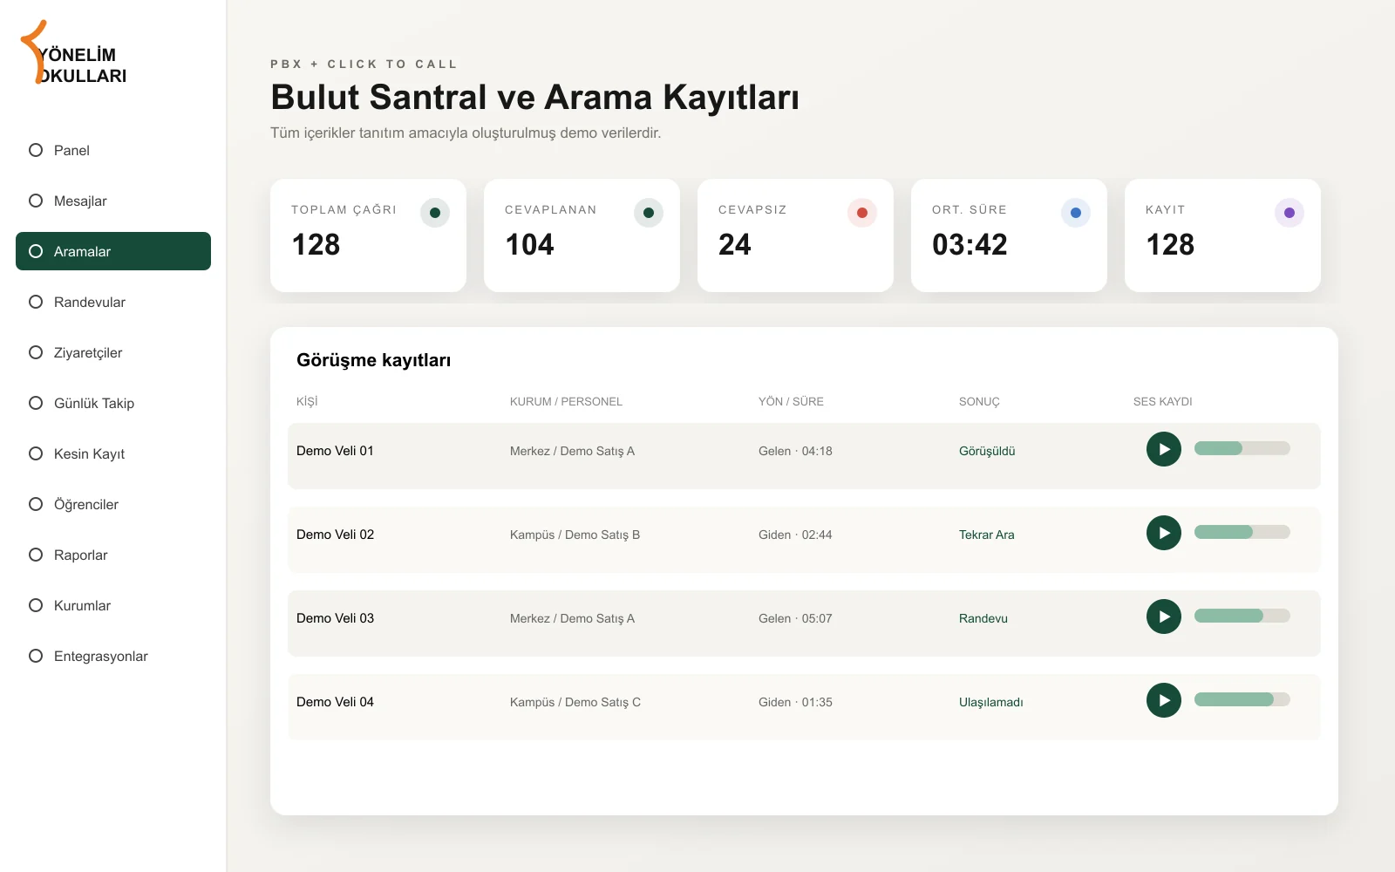This screenshot has width=1395, height=872.
Task: Click the green dot on Toplam Çağrı card
Action: click(435, 213)
